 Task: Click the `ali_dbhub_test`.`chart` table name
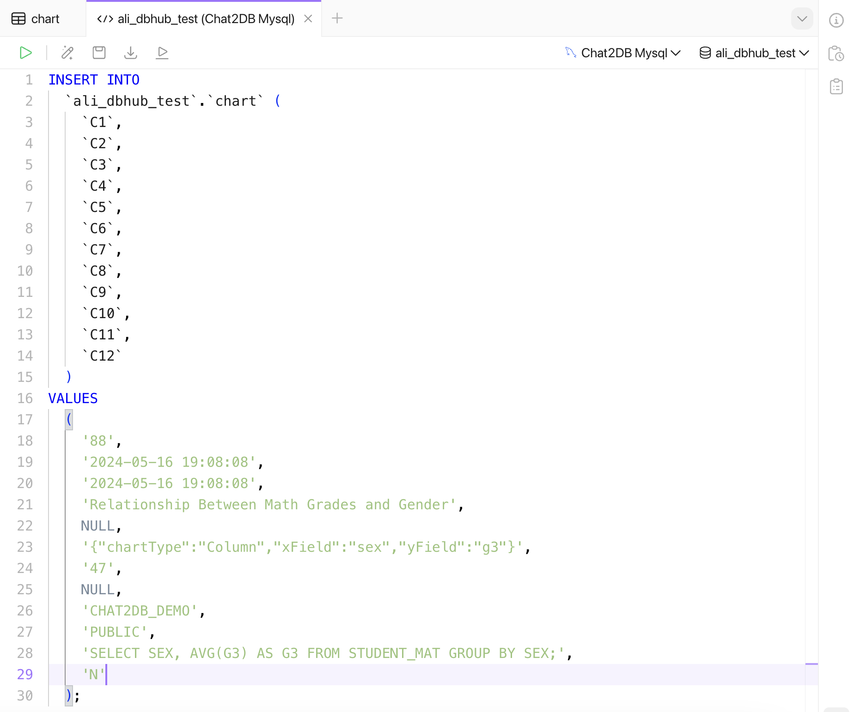(165, 101)
